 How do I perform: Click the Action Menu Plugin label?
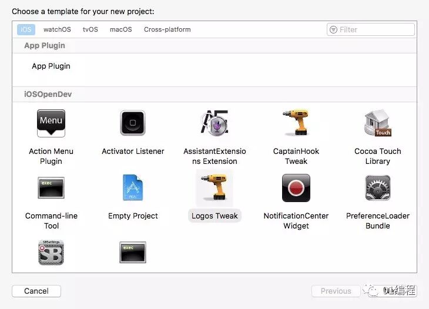(x=51, y=156)
